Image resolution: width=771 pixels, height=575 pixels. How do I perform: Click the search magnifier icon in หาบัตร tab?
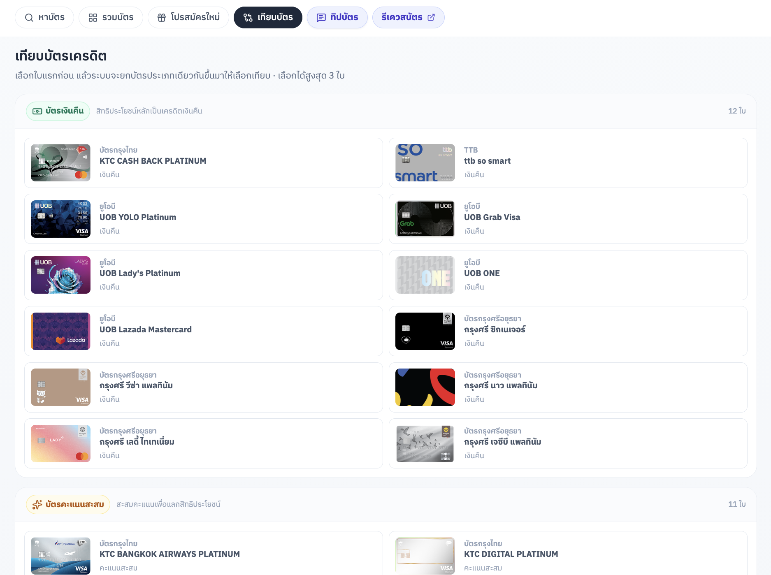tap(29, 18)
